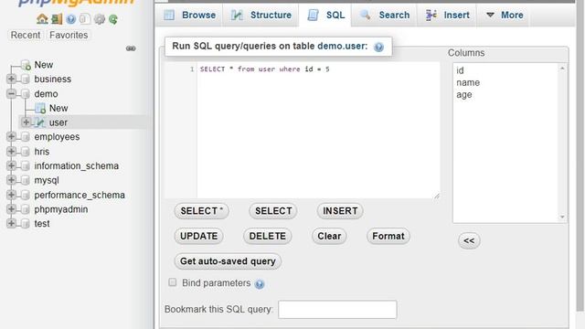
Task: Select the id column in Columns list
Action: pos(460,70)
